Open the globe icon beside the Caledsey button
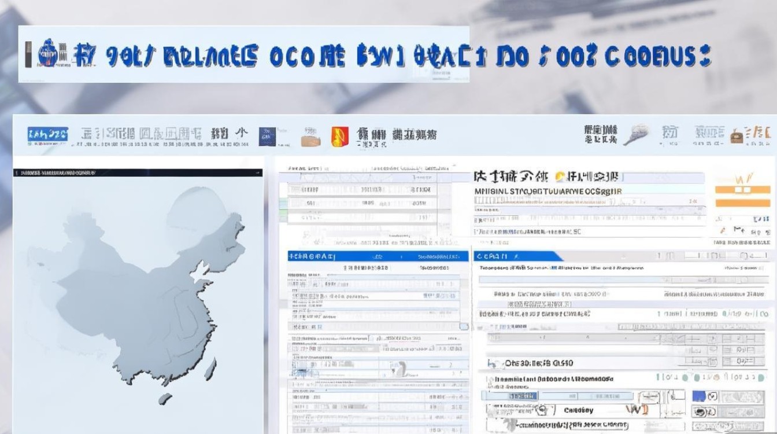This screenshot has width=777, height=434. tap(542, 410)
